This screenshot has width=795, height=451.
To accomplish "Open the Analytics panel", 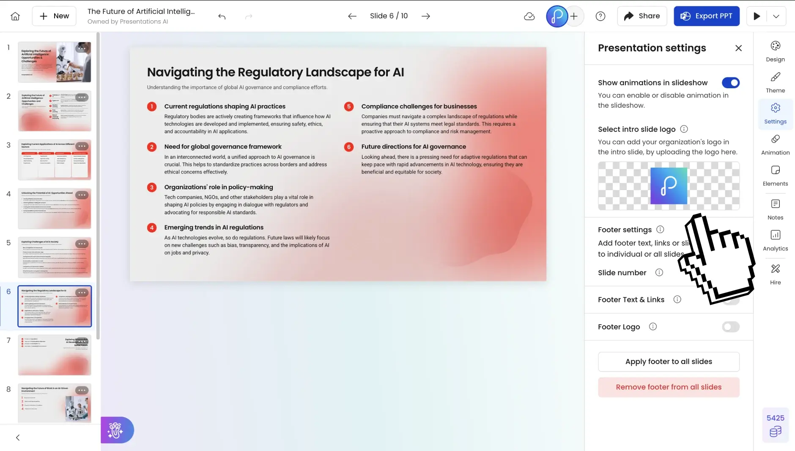I will coord(775,241).
